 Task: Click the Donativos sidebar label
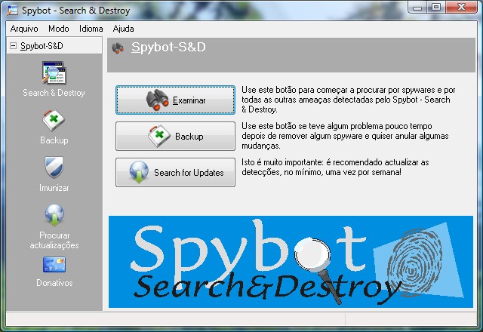click(54, 283)
